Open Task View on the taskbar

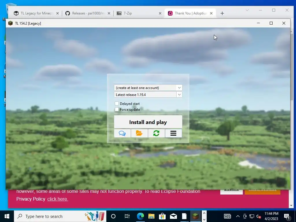pyautogui.click(x=127, y=216)
